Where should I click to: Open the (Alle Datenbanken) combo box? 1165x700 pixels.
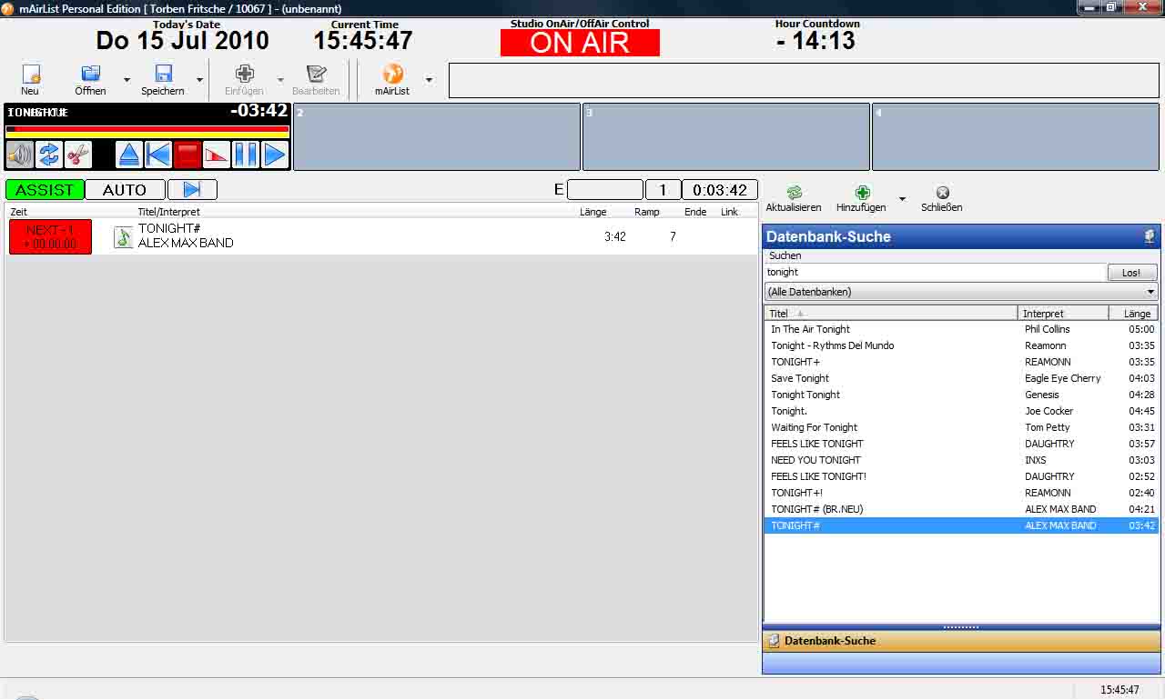pyautogui.click(x=961, y=292)
